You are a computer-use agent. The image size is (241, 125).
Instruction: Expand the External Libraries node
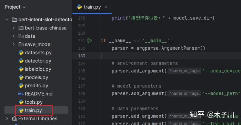click(7, 118)
